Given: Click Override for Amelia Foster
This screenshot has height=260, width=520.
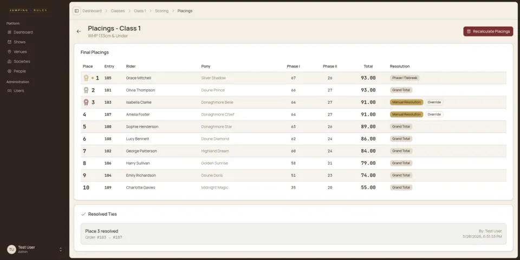Looking at the screenshot, I should click(x=434, y=115).
